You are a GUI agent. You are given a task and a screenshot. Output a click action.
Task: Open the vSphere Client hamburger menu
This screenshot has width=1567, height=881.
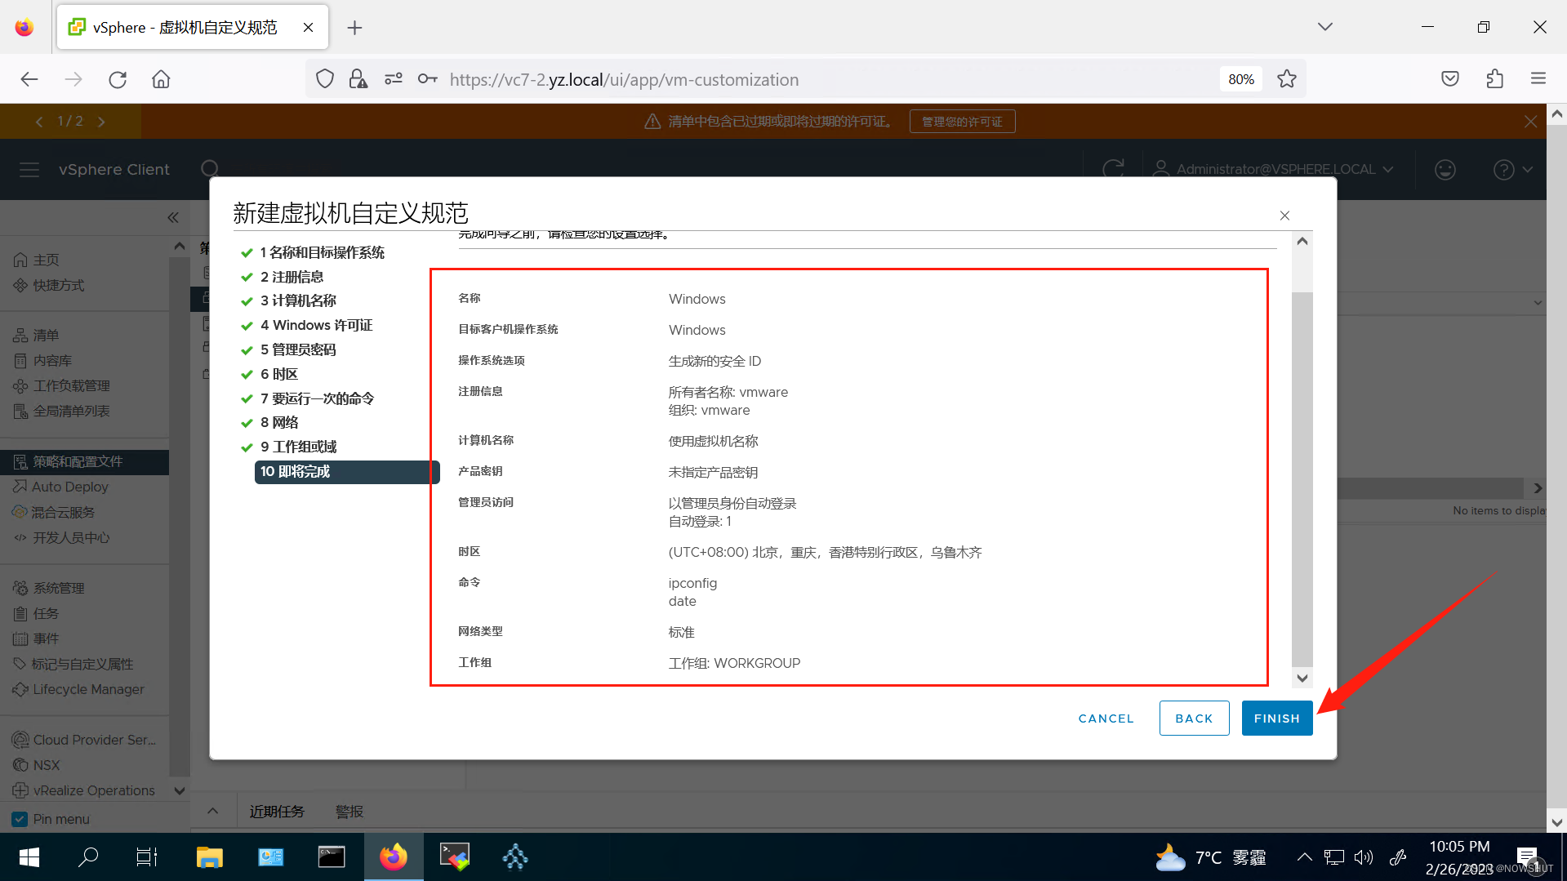click(29, 169)
